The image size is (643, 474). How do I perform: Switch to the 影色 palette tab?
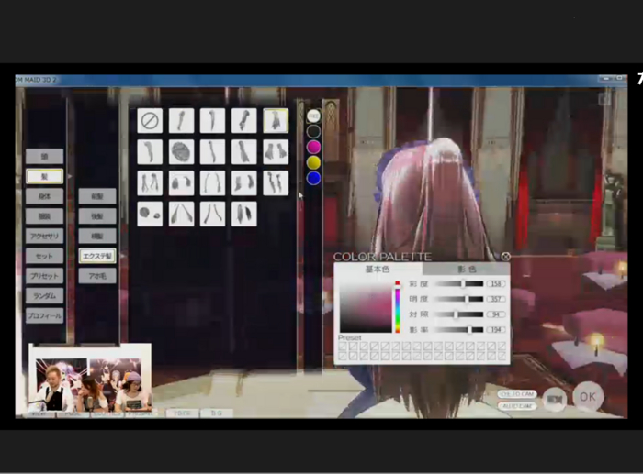coord(467,269)
